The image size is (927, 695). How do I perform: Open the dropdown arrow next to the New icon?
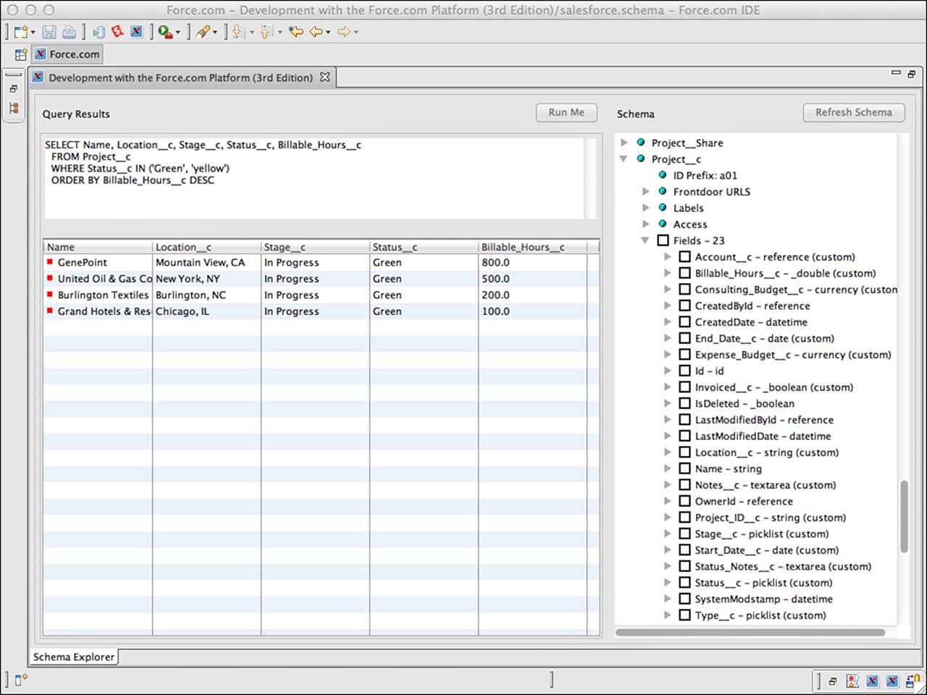click(x=33, y=33)
